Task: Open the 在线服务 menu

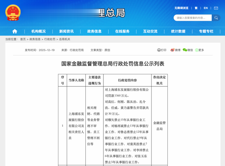Action: (x=122, y=31)
